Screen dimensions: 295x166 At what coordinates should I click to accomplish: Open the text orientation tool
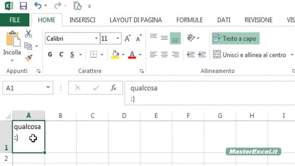click(191, 38)
